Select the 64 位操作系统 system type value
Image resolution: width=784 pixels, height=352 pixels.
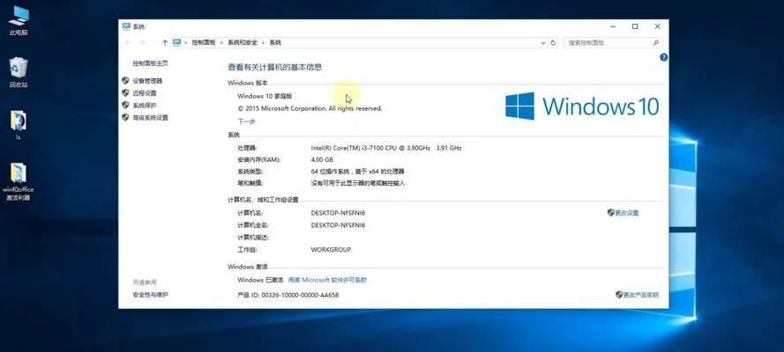(357, 172)
